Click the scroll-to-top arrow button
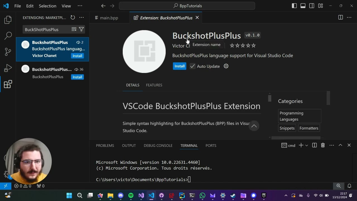 (254, 126)
